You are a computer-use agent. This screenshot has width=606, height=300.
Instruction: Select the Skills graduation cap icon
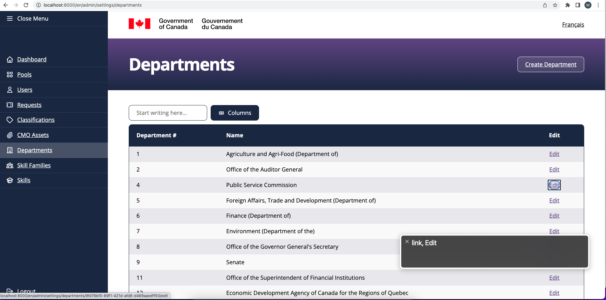click(x=10, y=180)
